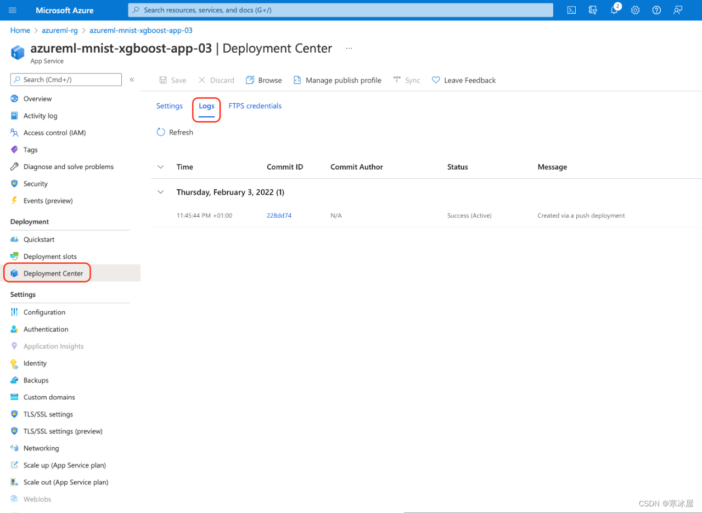Click the Access control (IAM) people icon

14,133
